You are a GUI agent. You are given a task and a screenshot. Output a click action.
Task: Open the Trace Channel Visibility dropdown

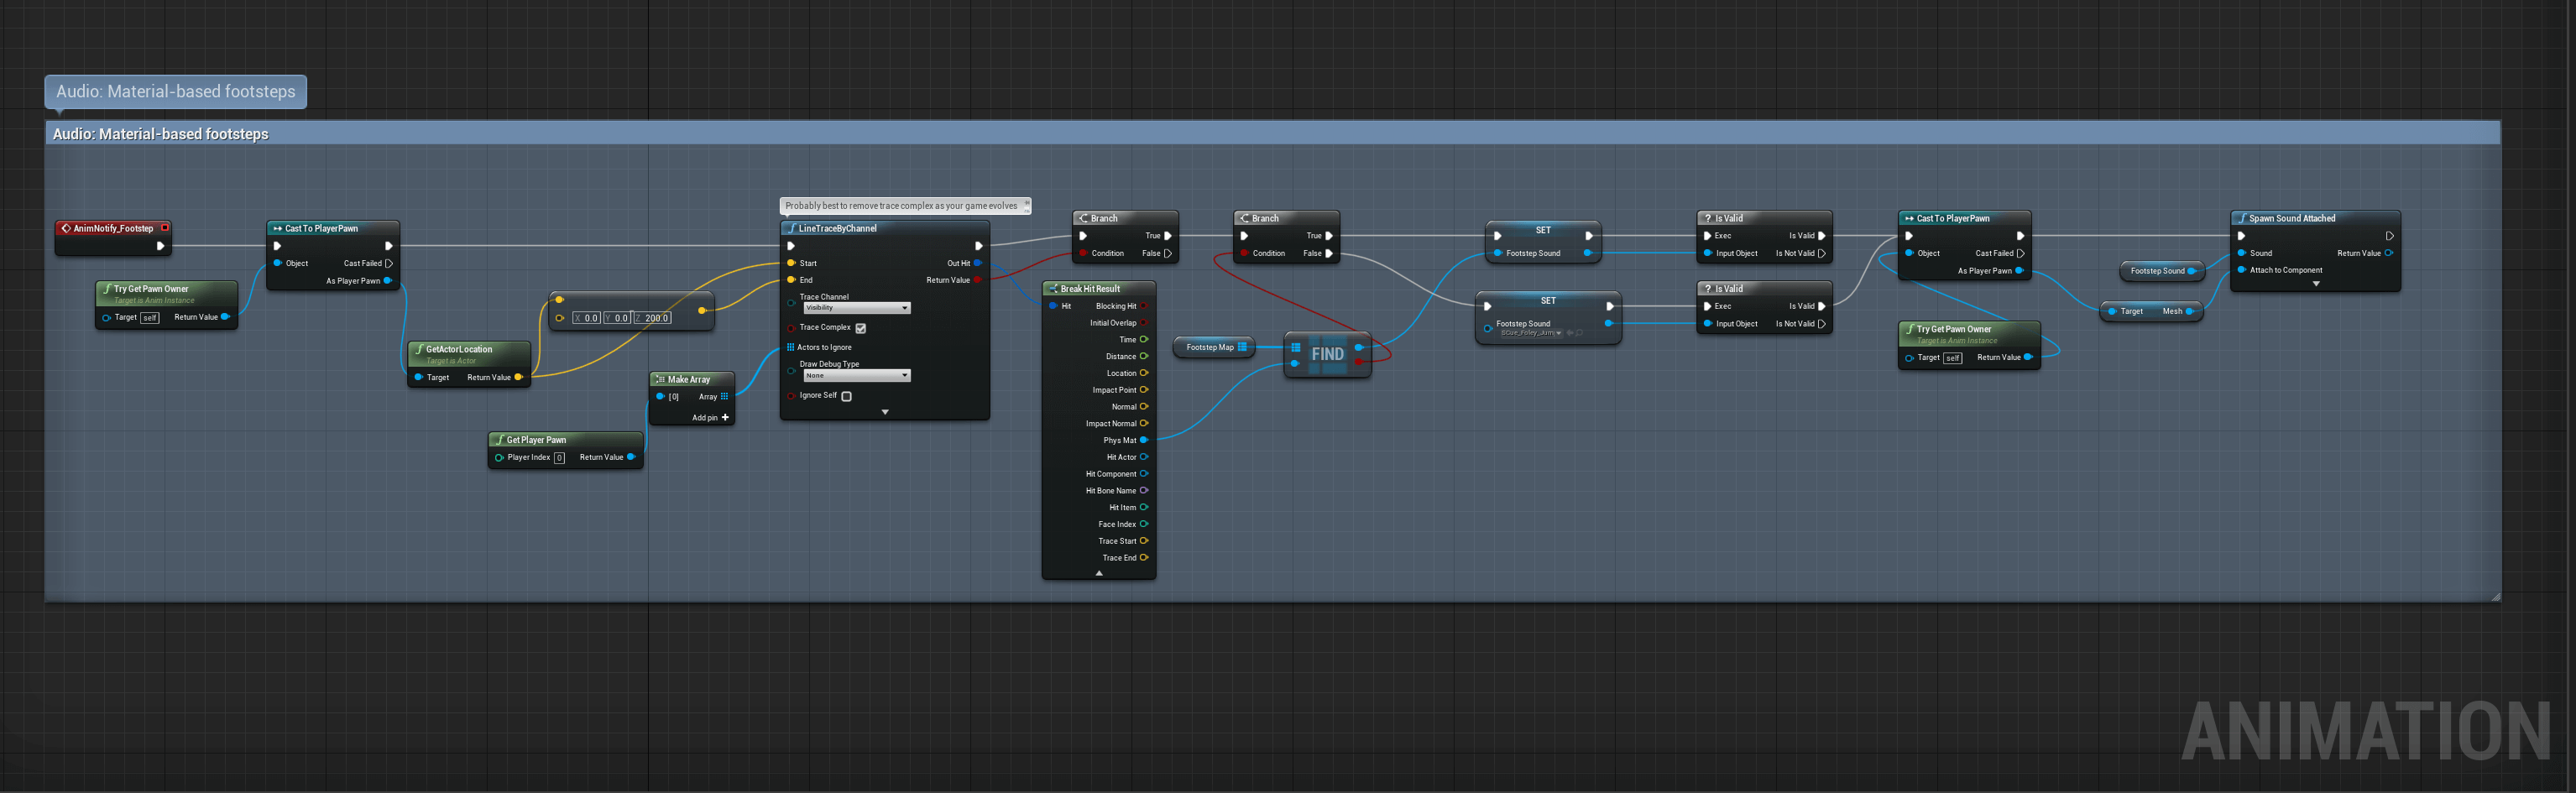[x=855, y=307]
